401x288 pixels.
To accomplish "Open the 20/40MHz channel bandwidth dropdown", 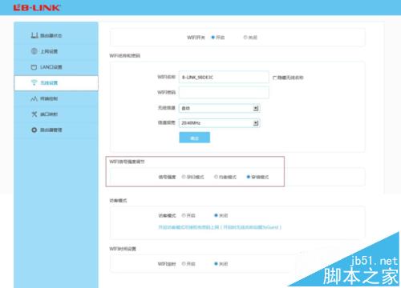I will [x=220, y=123].
